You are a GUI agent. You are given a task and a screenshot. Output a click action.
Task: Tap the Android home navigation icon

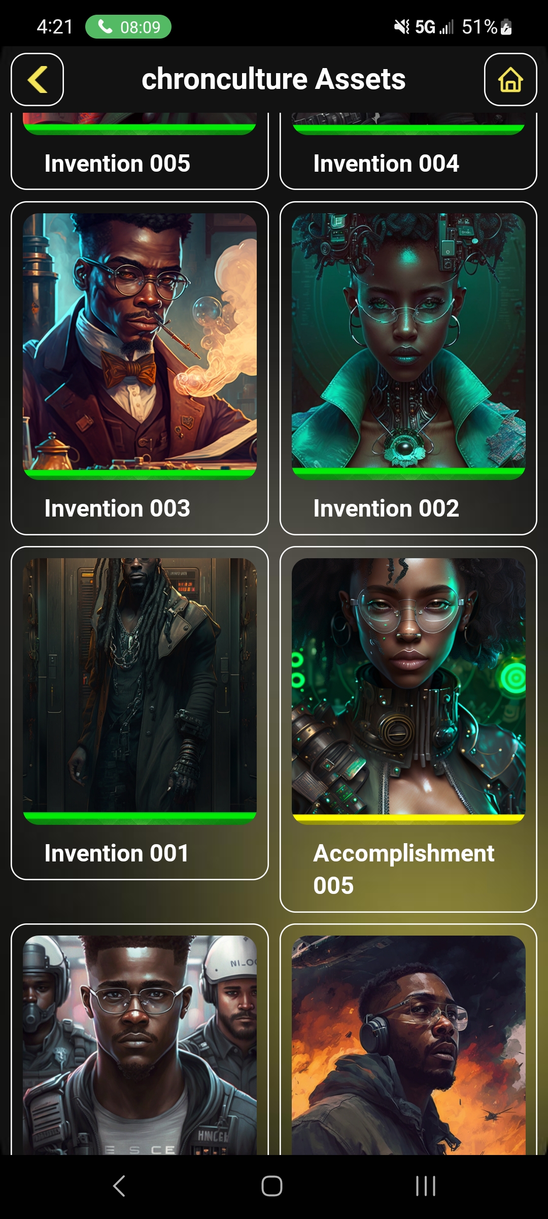272,1186
